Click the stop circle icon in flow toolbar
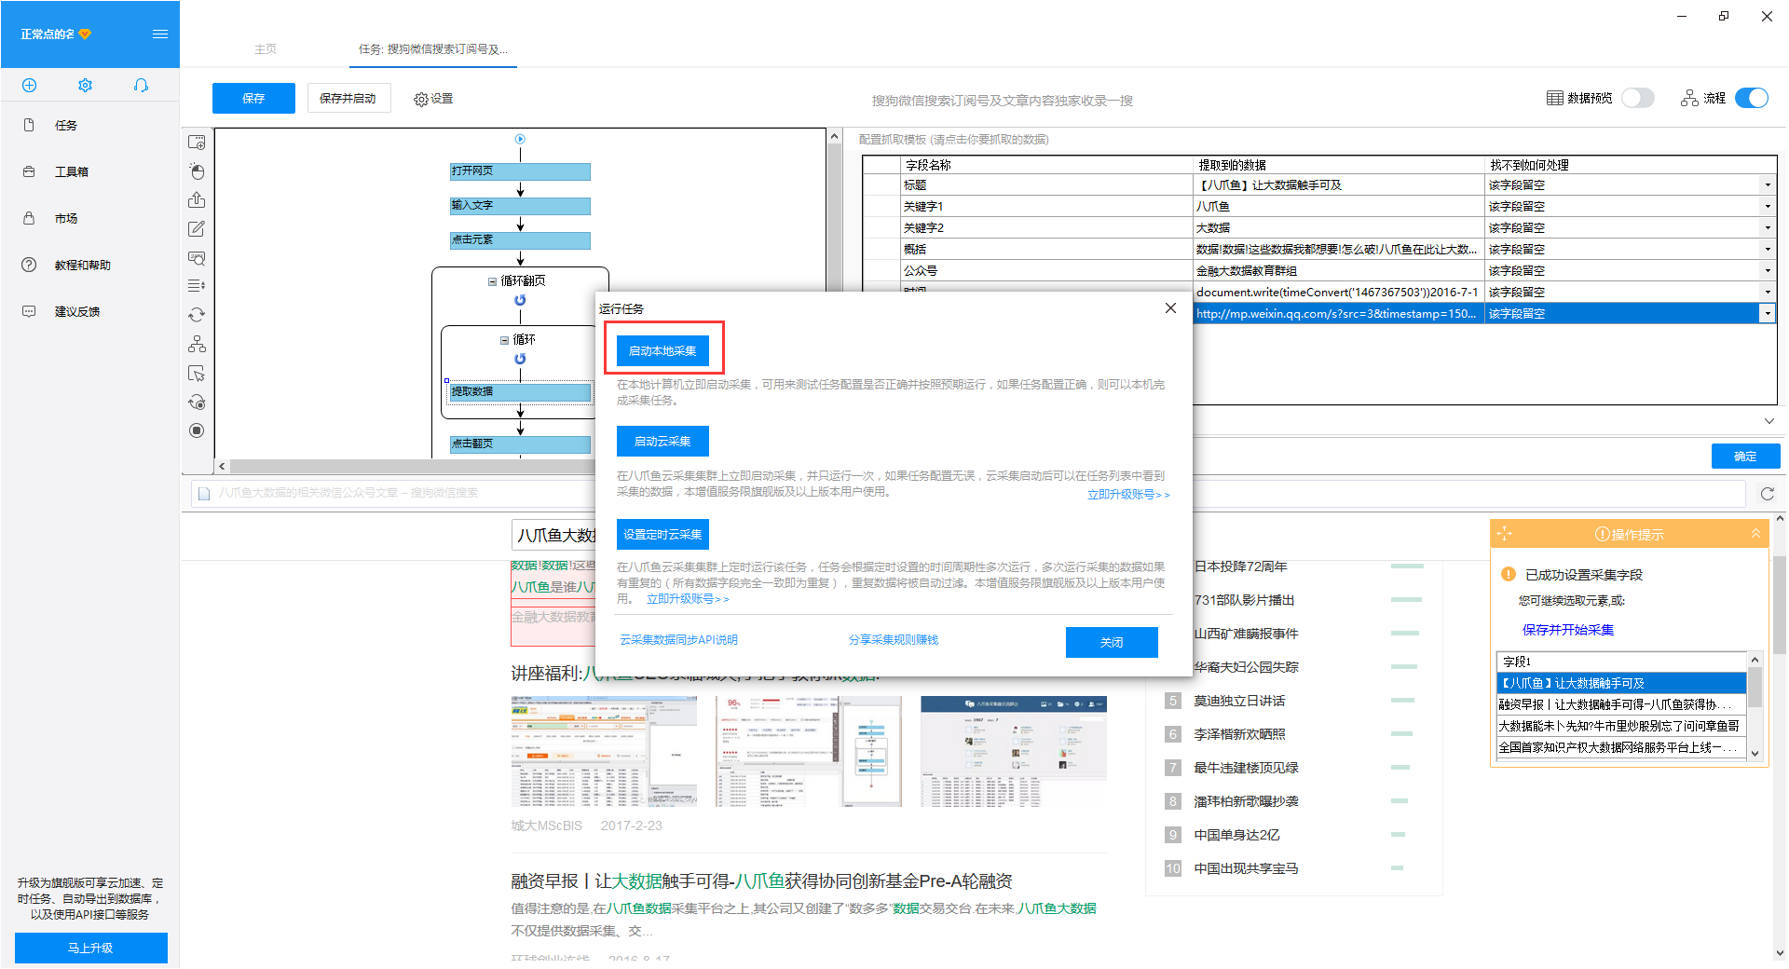The width and height of the screenshot is (1789, 969). [197, 430]
